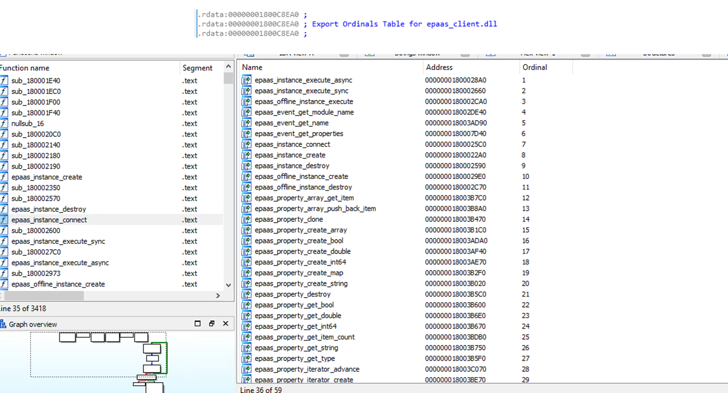This screenshot has height=393, width=728.
Task: Sort the functions list by Segment column
Action: click(x=197, y=68)
